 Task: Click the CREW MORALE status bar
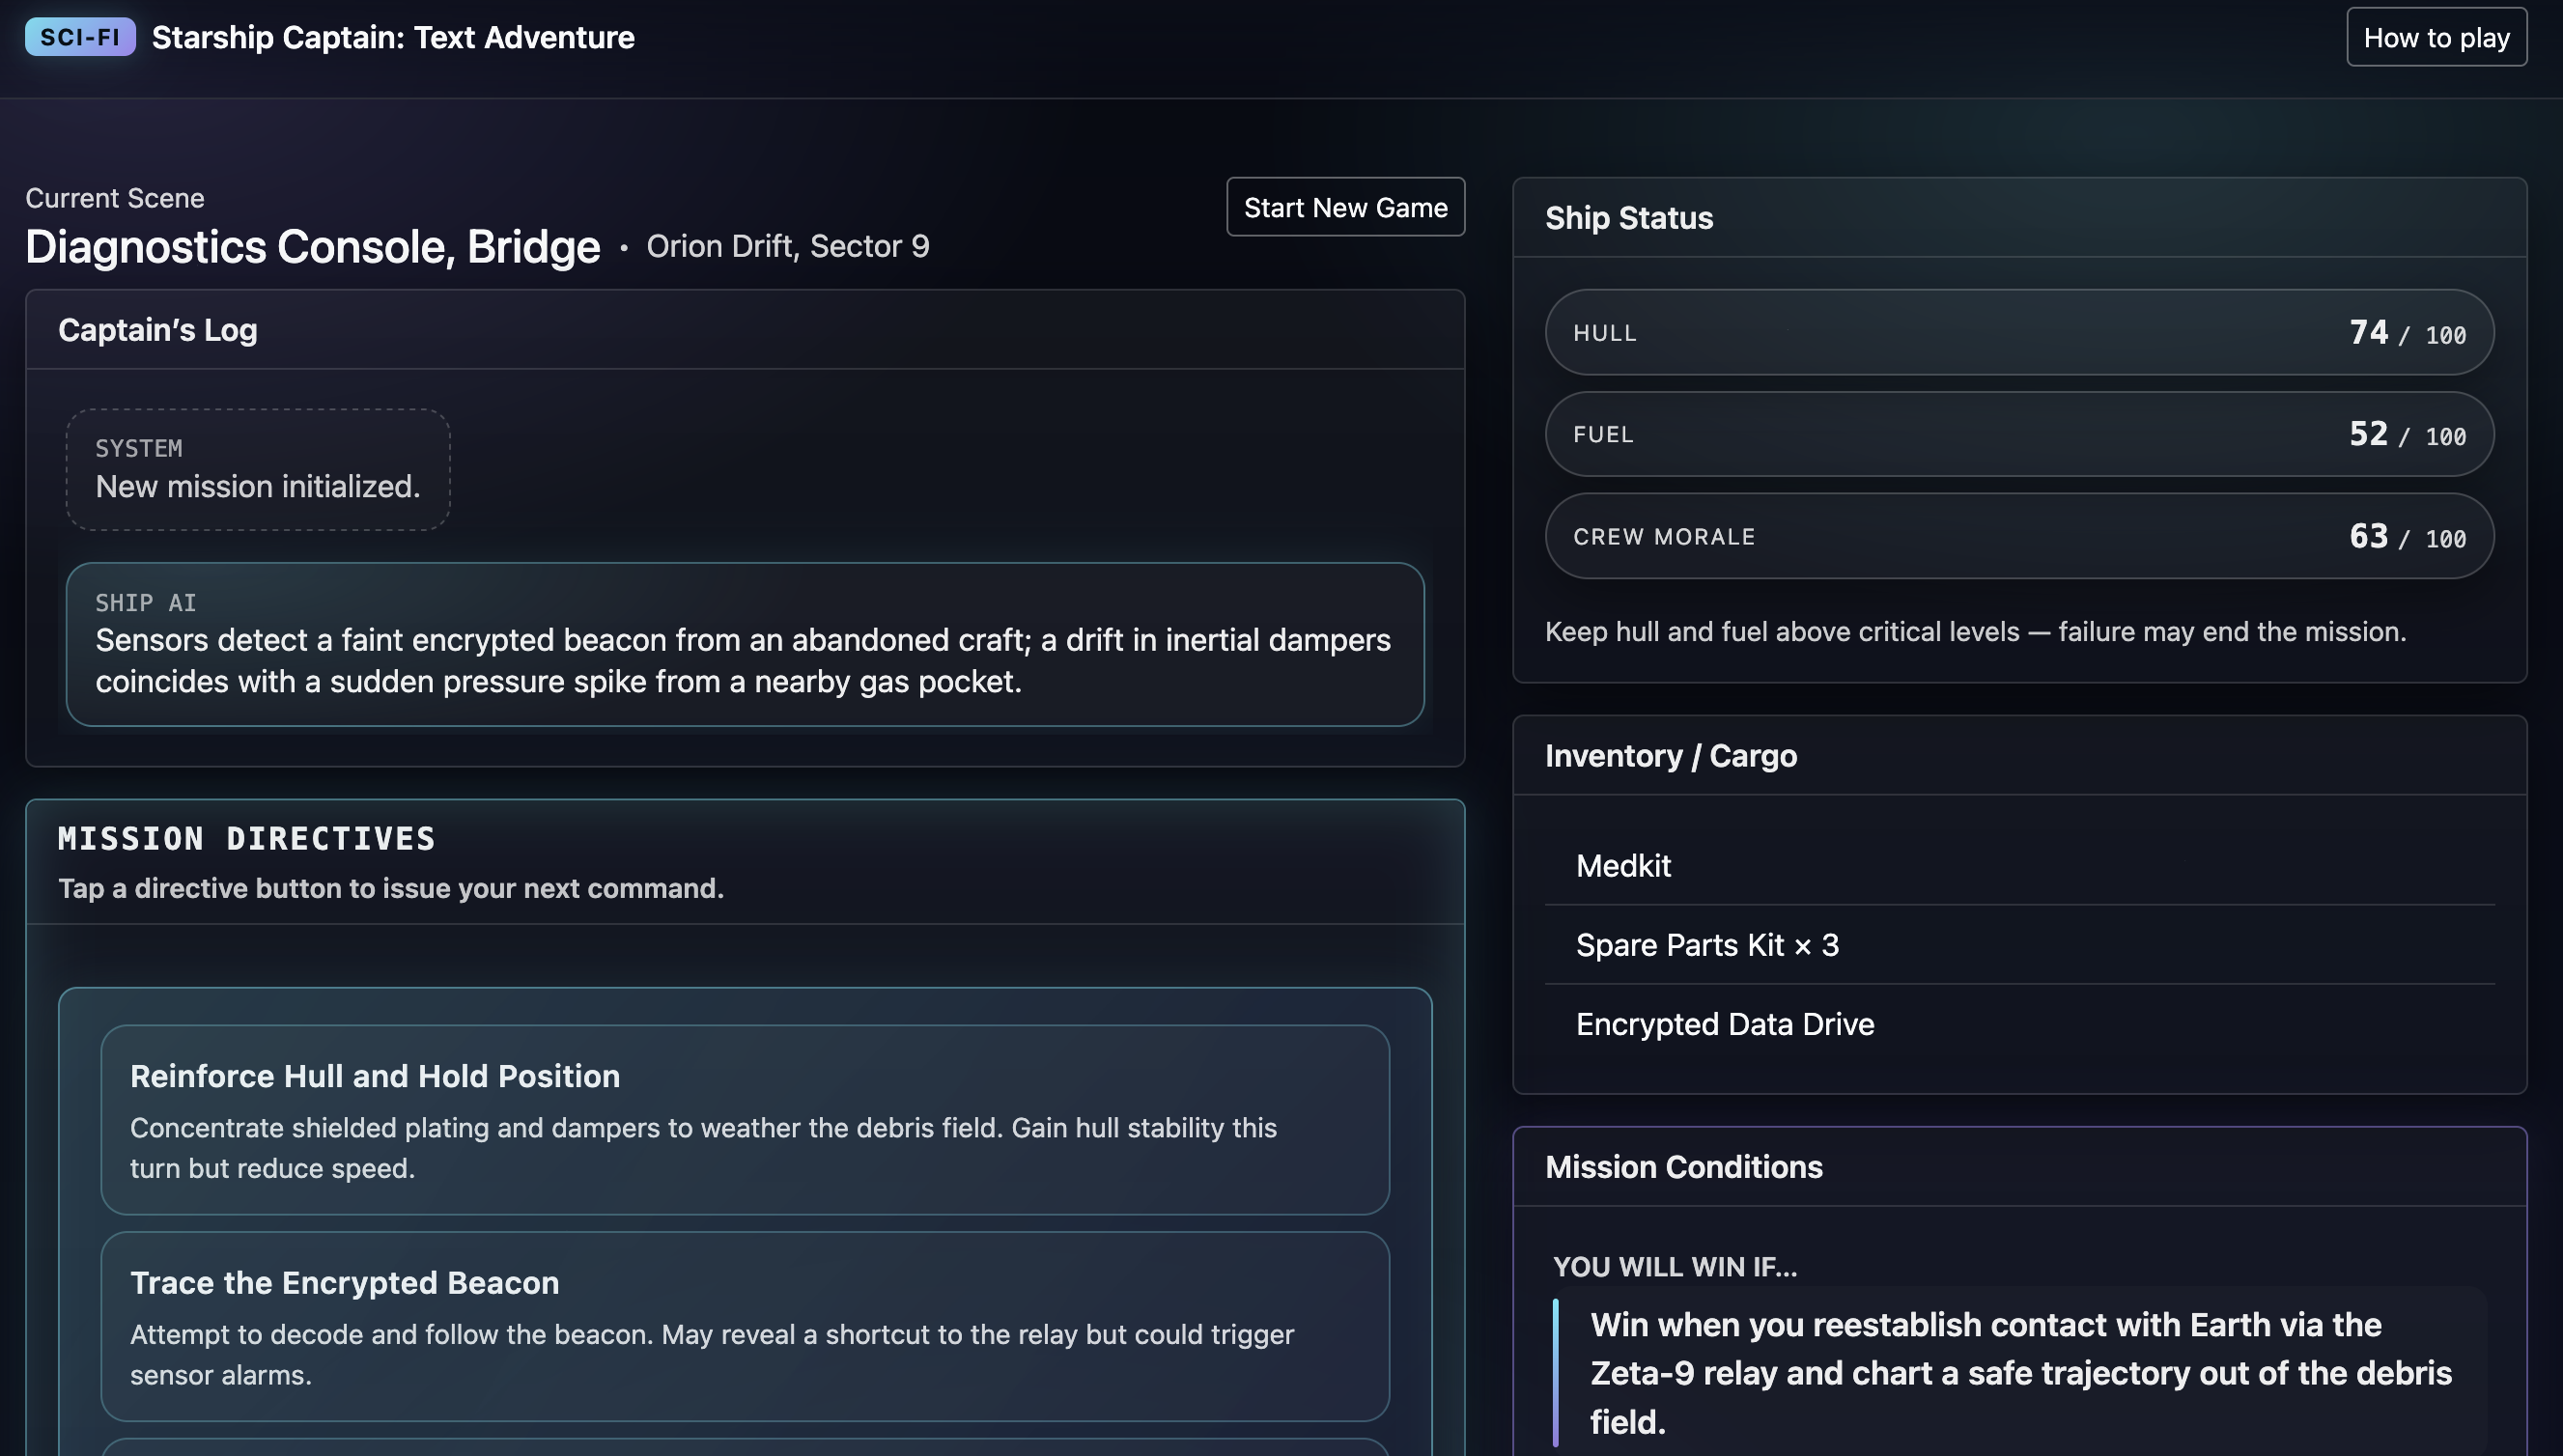coord(2018,536)
